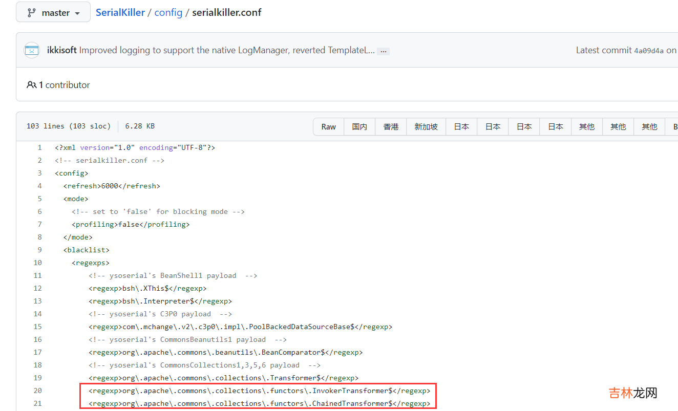Viewport: 678px width, 411px height.
Task: Open the config folder breadcrumb
Action: [x=168, y=12]
